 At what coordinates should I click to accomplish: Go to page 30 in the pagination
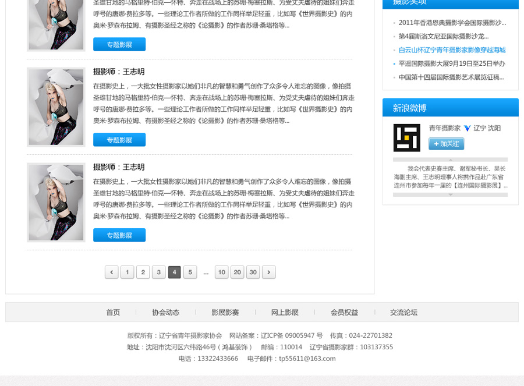(253, 272)
